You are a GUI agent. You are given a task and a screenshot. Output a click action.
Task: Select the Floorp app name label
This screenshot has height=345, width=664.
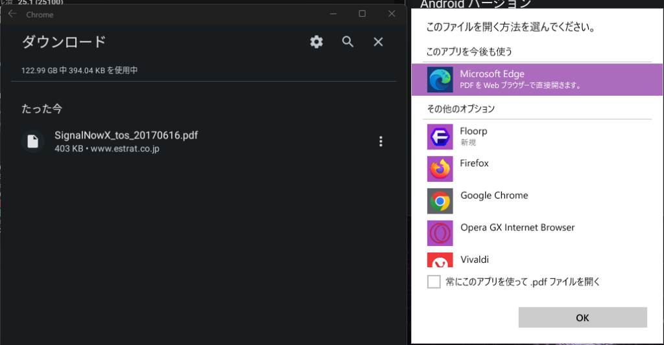(x=473, y=131)
